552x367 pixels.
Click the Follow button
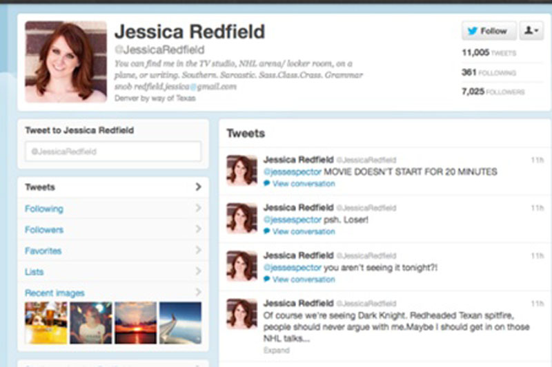click(x=489, y=31)
